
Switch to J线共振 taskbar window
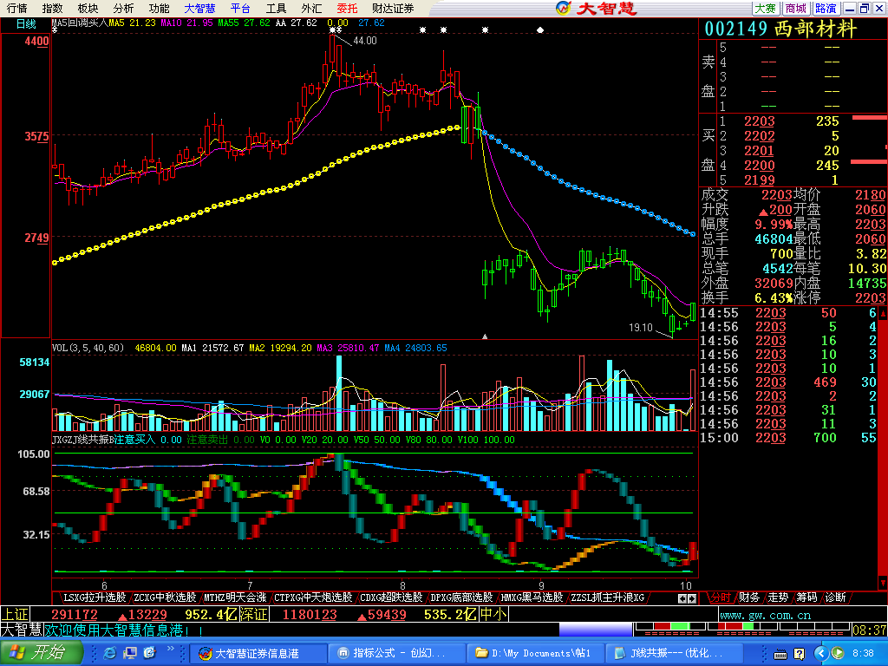pyautogui.click(x=675, y=653)
